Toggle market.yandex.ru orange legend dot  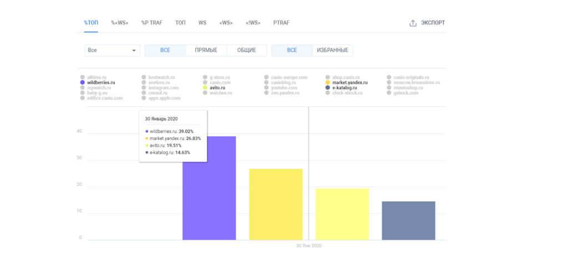328,82
